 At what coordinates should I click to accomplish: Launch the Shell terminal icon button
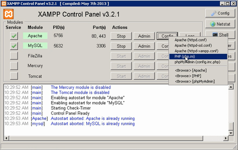click(x=220, y=35)
